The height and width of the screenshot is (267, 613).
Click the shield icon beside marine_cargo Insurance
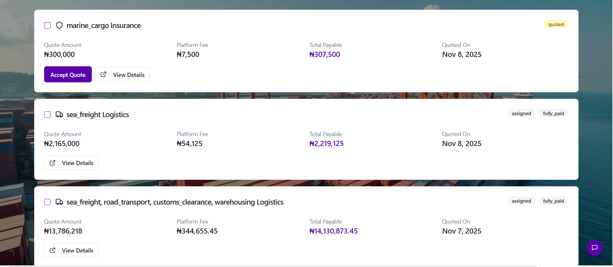point(59,25)
